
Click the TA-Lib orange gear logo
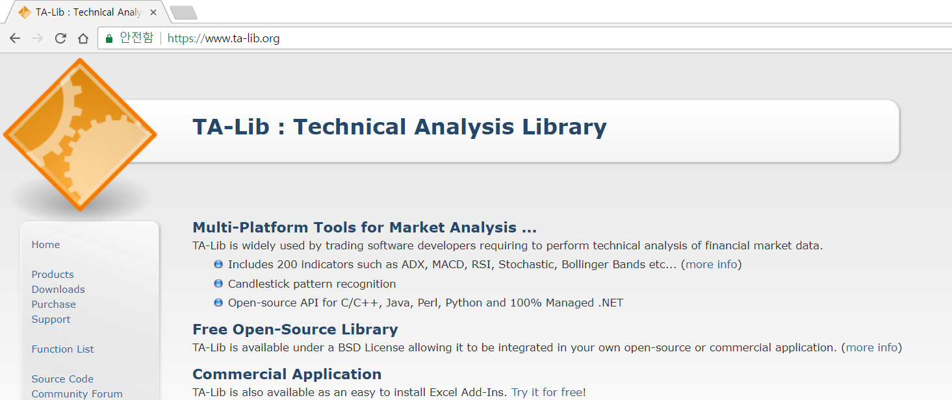80,134
